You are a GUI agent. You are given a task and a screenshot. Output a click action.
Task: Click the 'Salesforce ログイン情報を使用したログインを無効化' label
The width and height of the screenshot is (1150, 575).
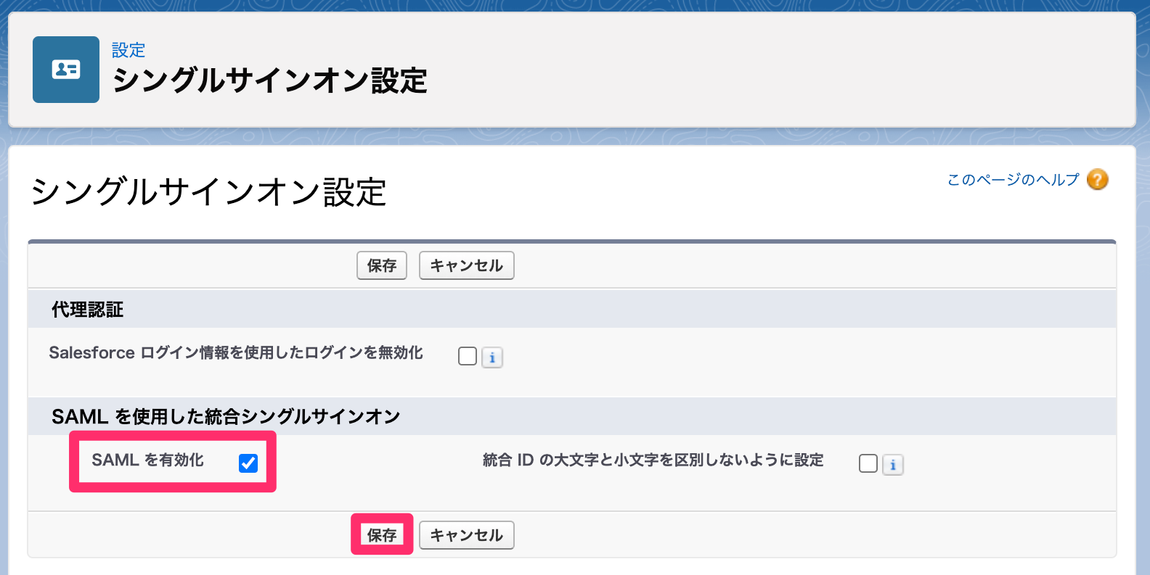[236, 352]
